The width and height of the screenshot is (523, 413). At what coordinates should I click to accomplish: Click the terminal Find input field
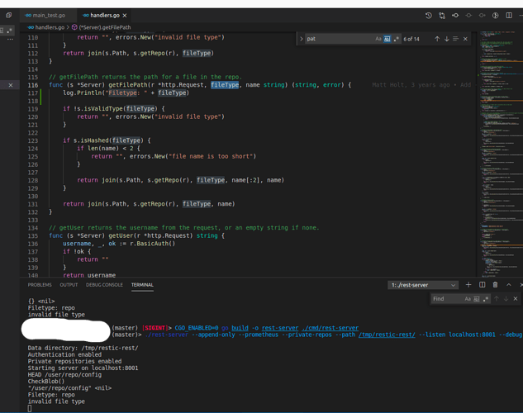[447, 299]
